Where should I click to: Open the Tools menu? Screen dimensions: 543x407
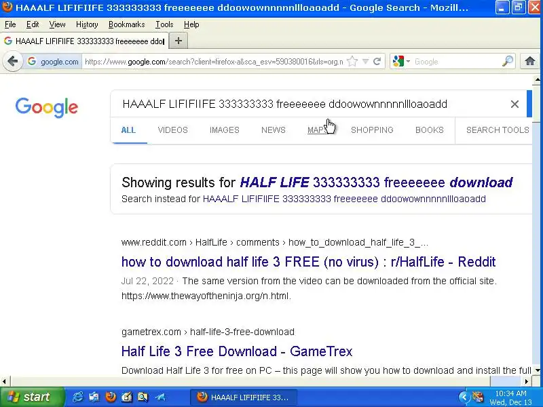click(164, 24)
